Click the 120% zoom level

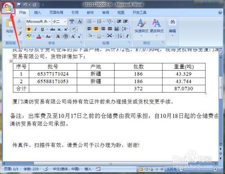tap(172, 169)
